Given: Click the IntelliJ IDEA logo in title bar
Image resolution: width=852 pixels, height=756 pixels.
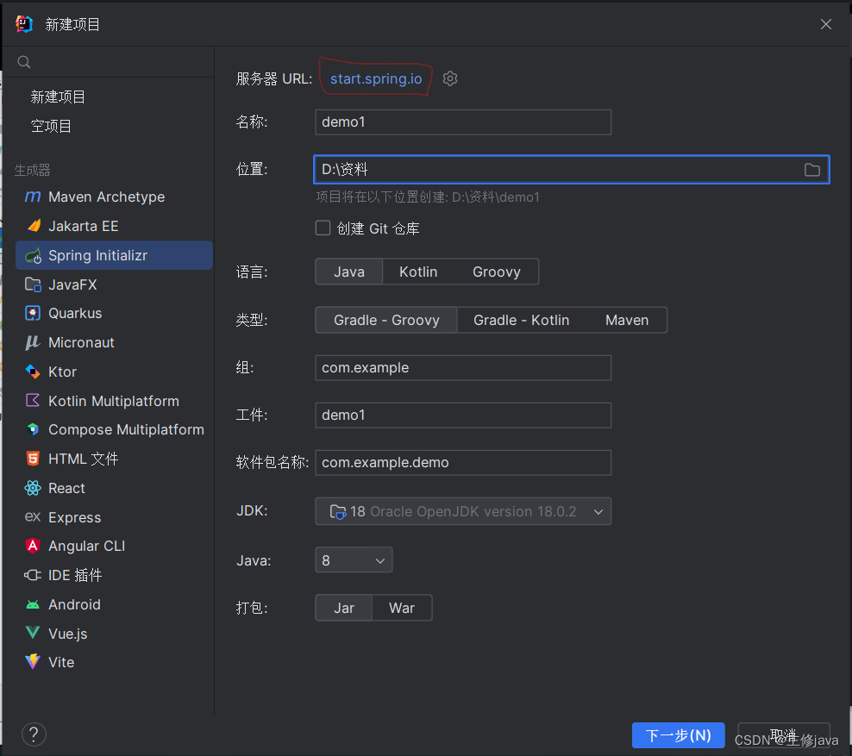Looking at the screenshot, I should [24, 24].
